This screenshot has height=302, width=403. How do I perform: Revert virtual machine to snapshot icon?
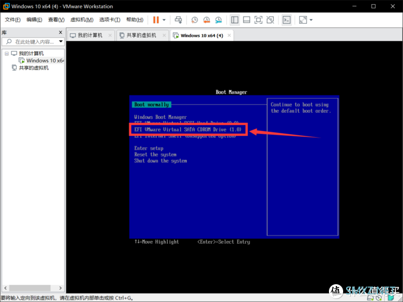pos(206,20)
